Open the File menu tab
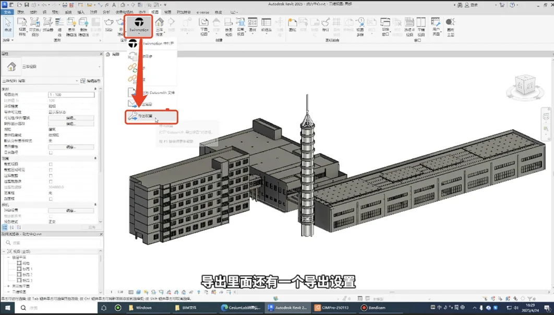 (x=7, y=11)
